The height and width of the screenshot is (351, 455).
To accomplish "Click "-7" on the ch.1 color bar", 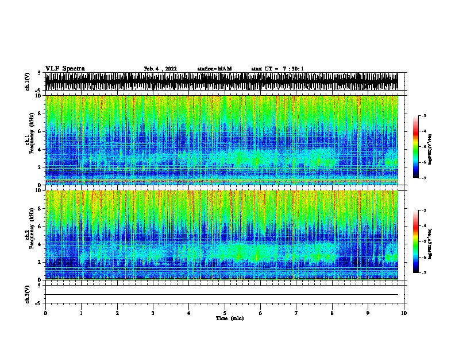I will [x=423, y=178].
